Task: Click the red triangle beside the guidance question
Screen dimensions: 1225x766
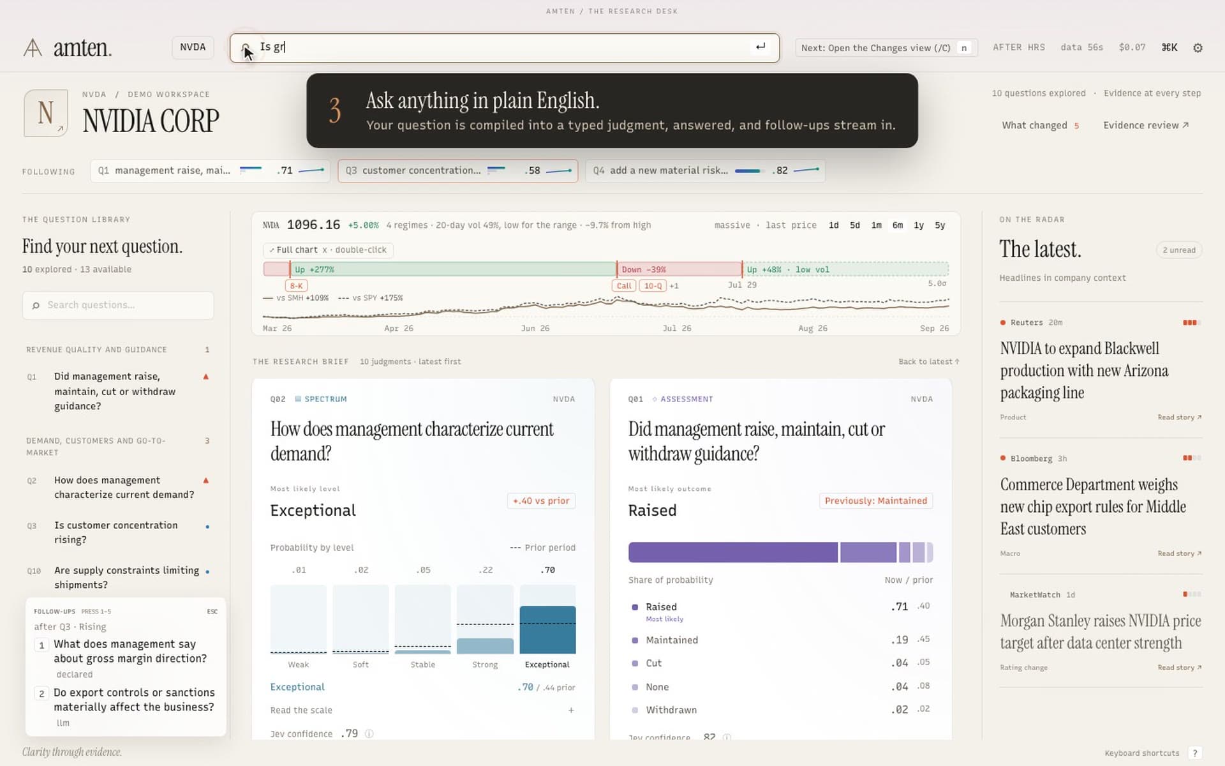Action: 206,377
